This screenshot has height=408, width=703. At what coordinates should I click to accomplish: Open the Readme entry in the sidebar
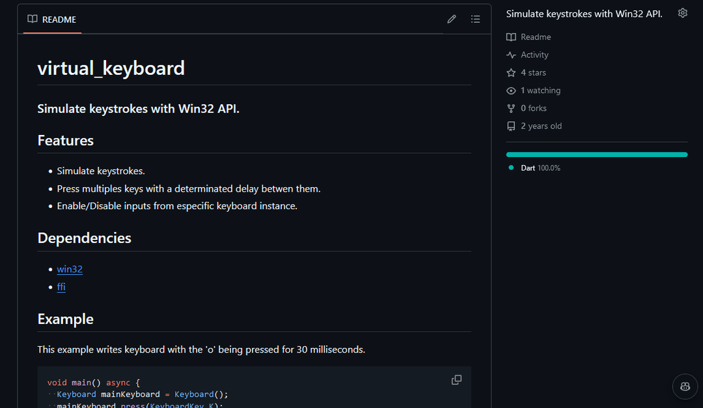tap(536, 36)
